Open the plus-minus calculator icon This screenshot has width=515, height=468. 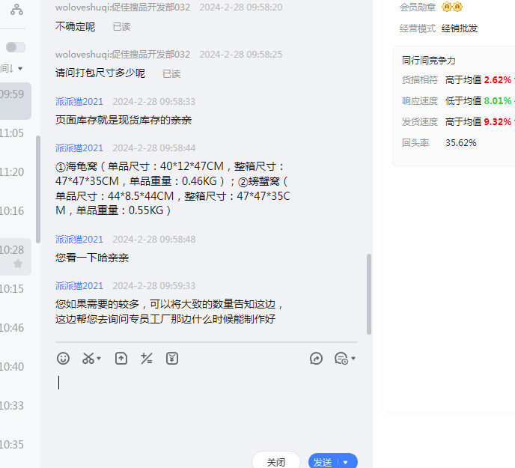147,358
